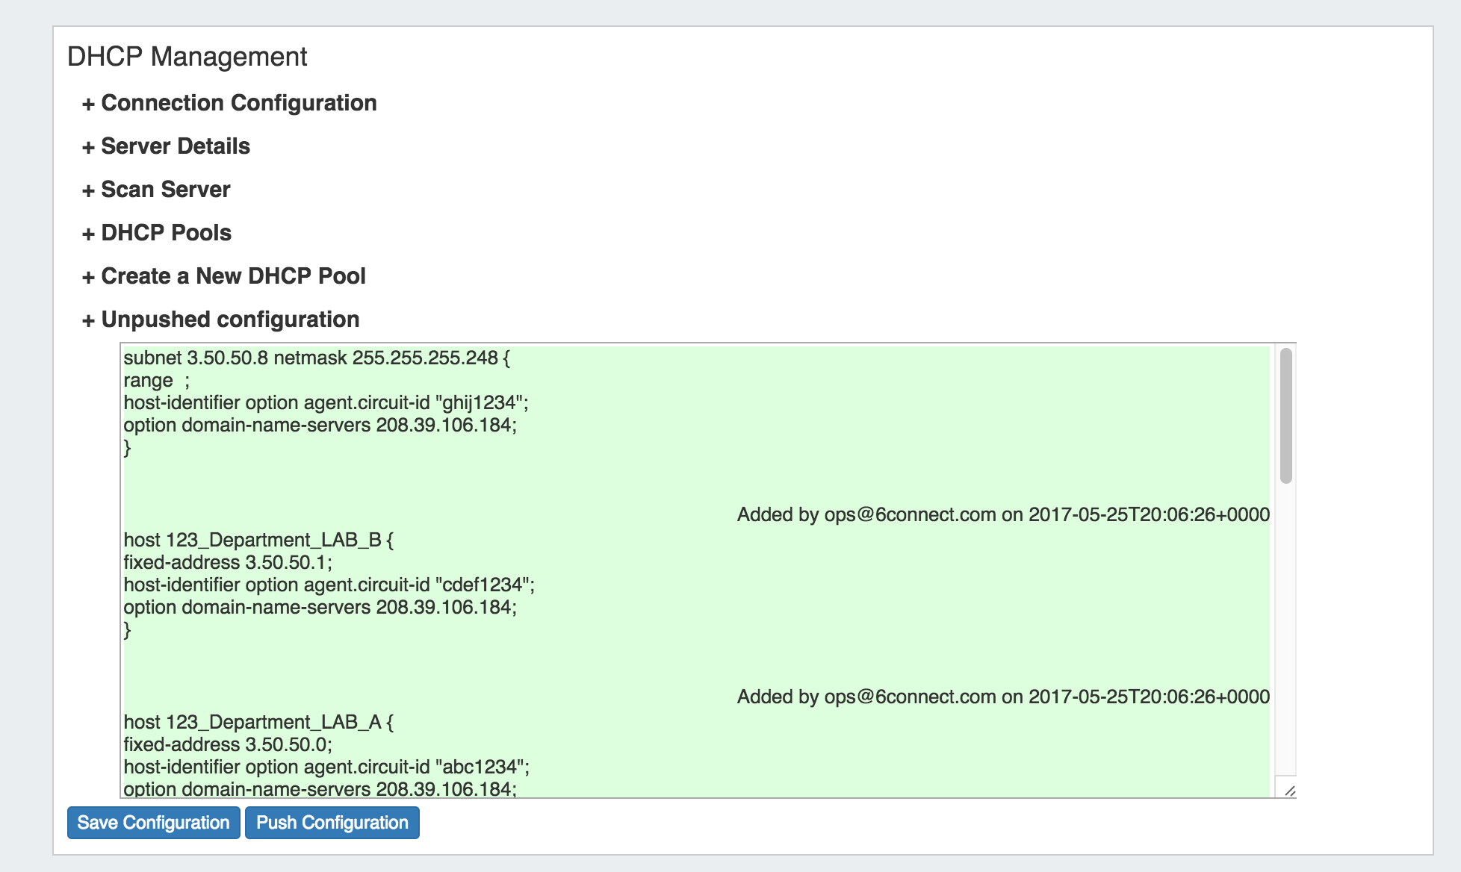Click the plus icon beside Connection Configuration
This screenshot has height=872, width=1461.
coord(88,104)
